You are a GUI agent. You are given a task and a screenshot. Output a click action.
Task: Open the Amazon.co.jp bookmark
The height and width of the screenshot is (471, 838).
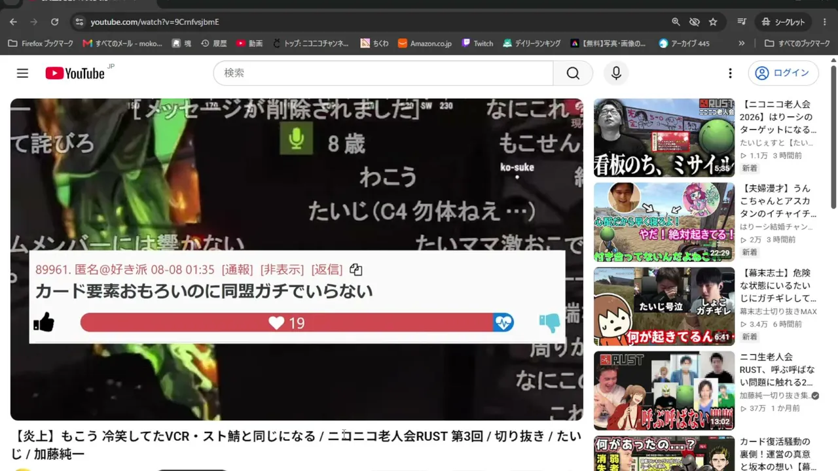[424, 43]
